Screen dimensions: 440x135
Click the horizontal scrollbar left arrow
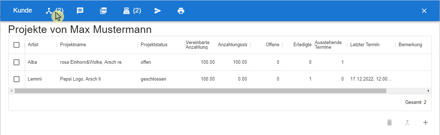coord(11,91)
